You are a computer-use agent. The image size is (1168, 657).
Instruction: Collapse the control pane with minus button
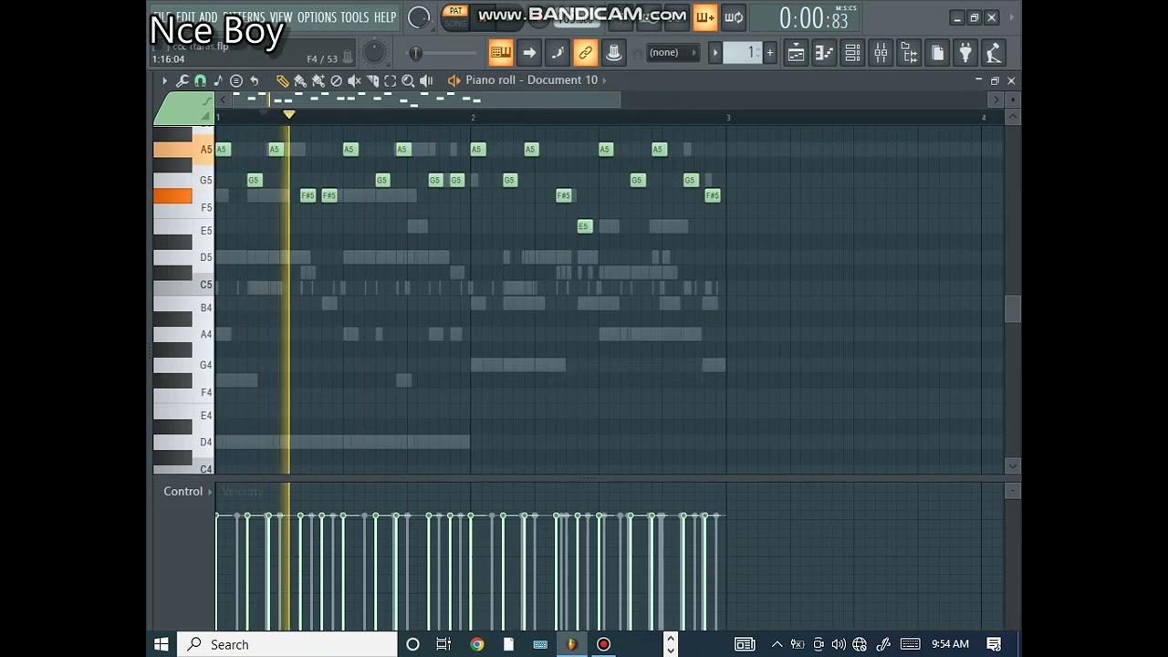1012,491
